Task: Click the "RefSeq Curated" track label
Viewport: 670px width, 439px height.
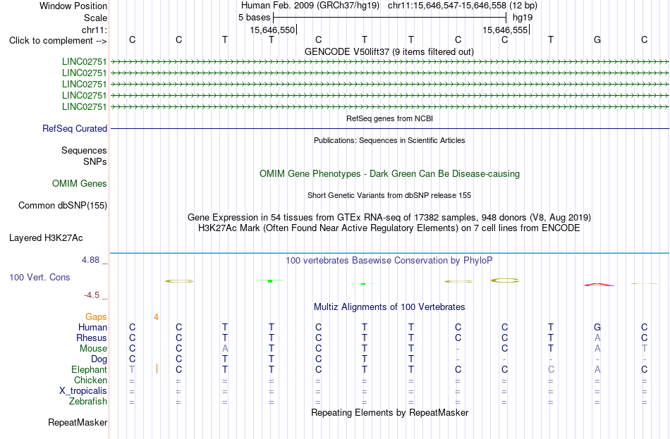Action: [x=74, y=128]
